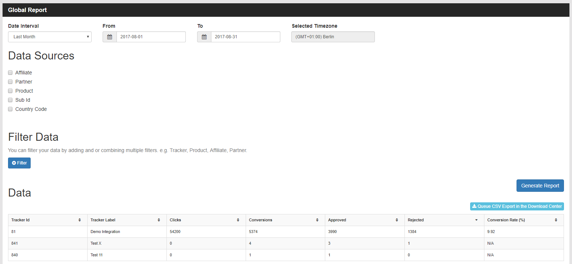Click the Country Code label text
Image resolution: width=572 pixels, height=264 pixels.
point(31,109)
